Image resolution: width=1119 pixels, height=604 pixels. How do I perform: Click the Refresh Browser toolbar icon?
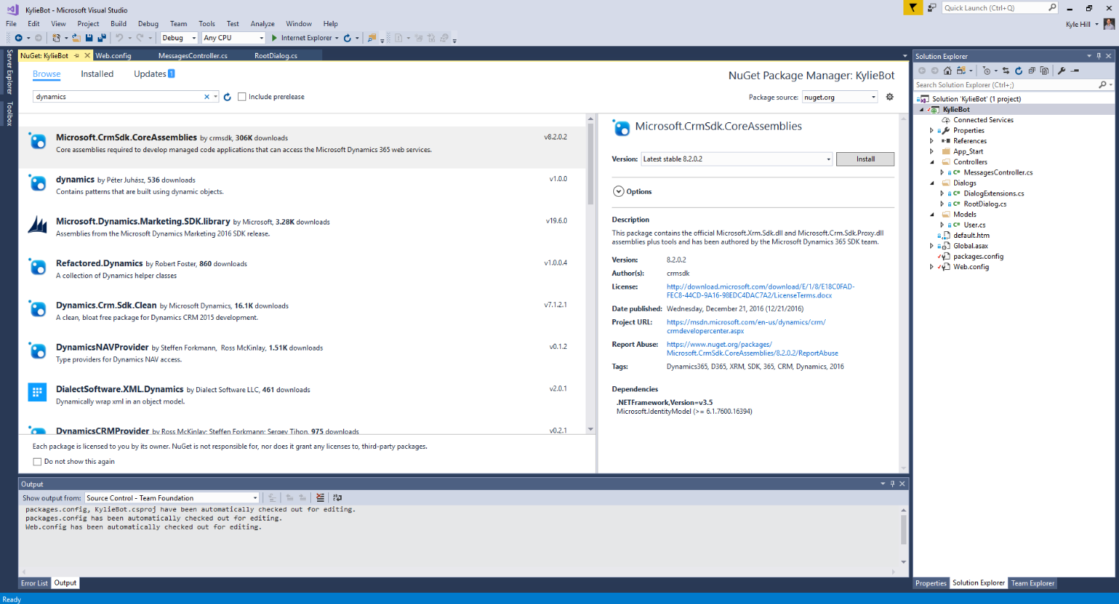348,37
